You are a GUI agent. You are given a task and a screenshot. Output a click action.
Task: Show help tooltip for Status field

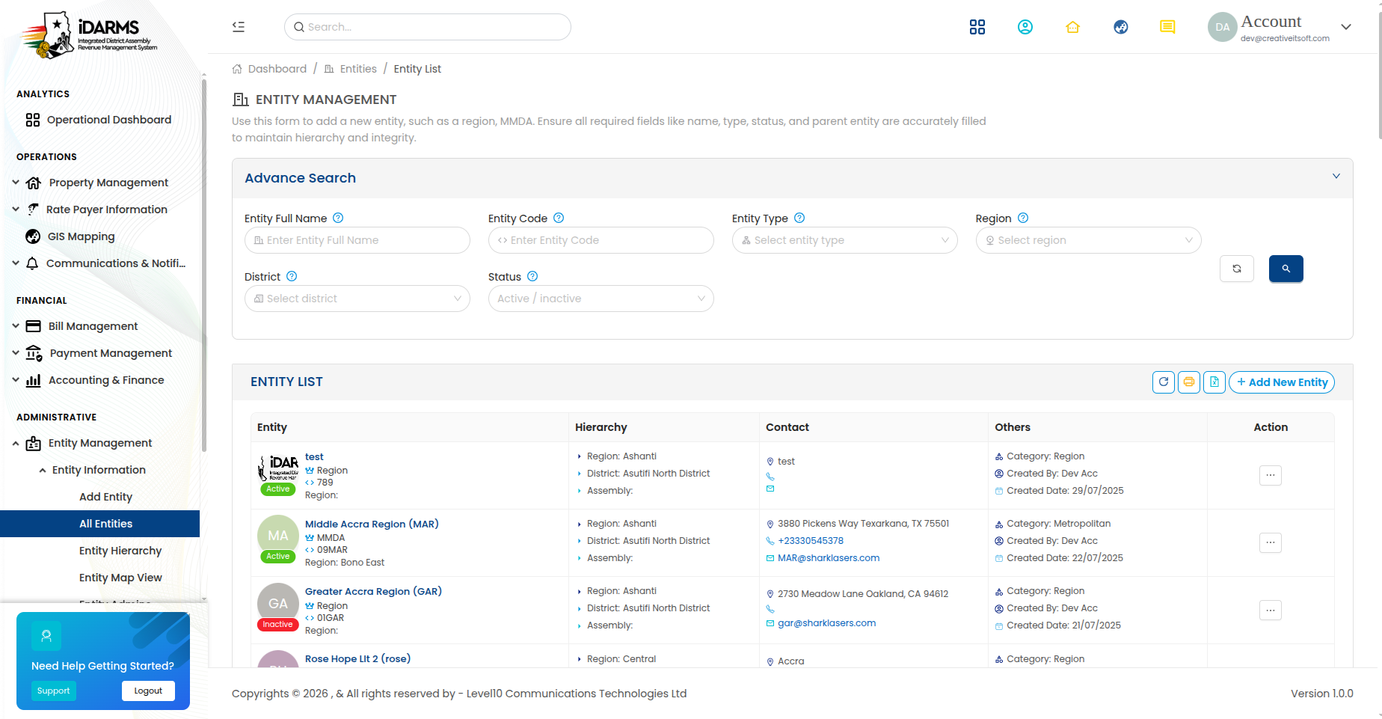click(532, 276)
